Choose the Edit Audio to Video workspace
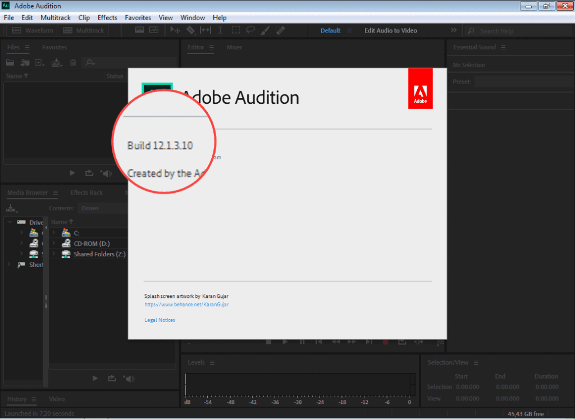The height and width of the screenshot is (419, 575). click(x=391, y=30)
